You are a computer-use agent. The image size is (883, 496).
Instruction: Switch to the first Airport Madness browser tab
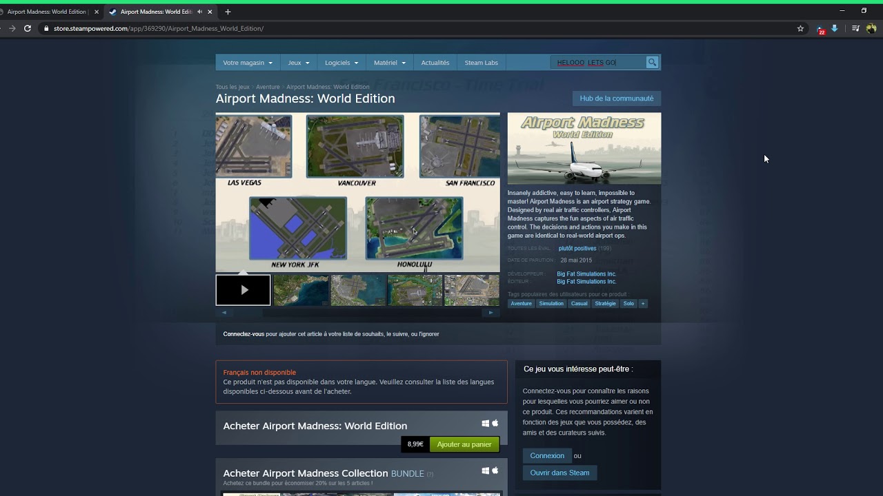point(47,12)
